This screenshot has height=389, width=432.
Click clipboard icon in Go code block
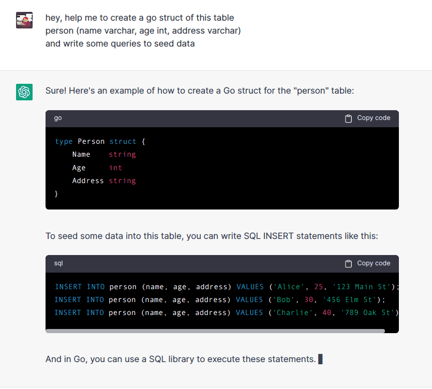(x=349, y=118)
